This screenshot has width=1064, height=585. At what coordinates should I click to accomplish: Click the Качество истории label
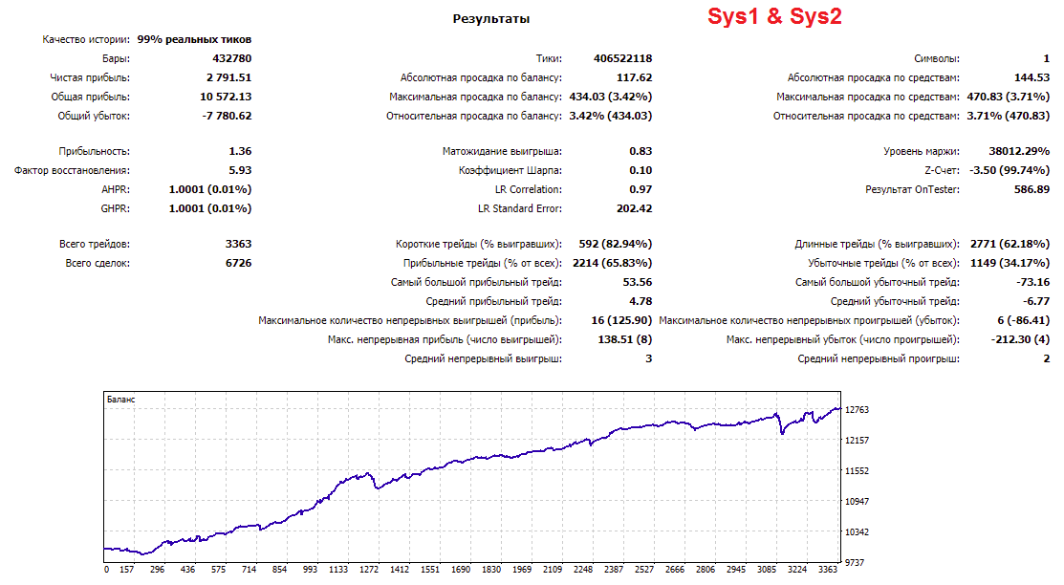85,39
